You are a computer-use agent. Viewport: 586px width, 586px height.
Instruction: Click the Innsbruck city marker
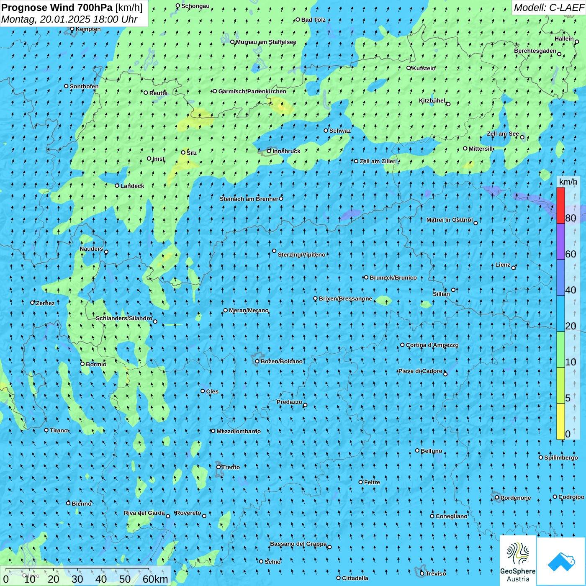(x=269, y=151)
